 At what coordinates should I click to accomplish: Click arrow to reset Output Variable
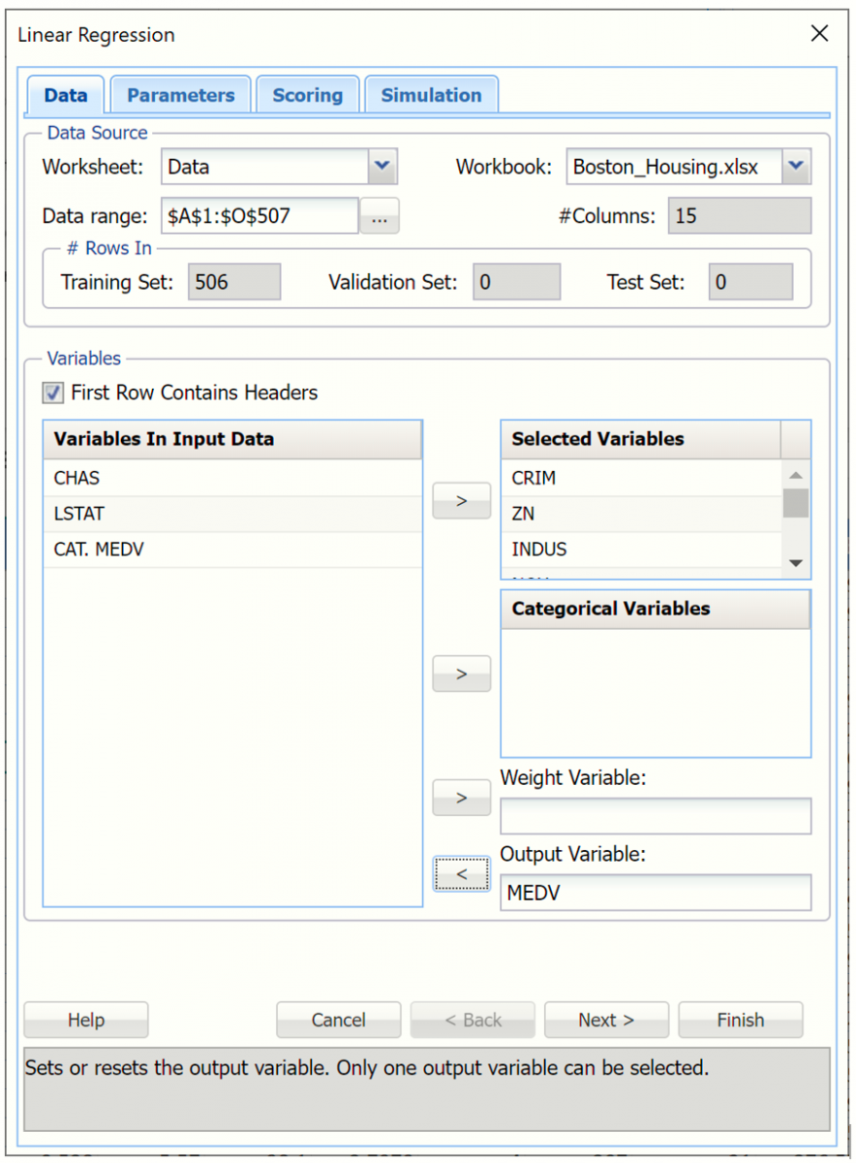461,874
